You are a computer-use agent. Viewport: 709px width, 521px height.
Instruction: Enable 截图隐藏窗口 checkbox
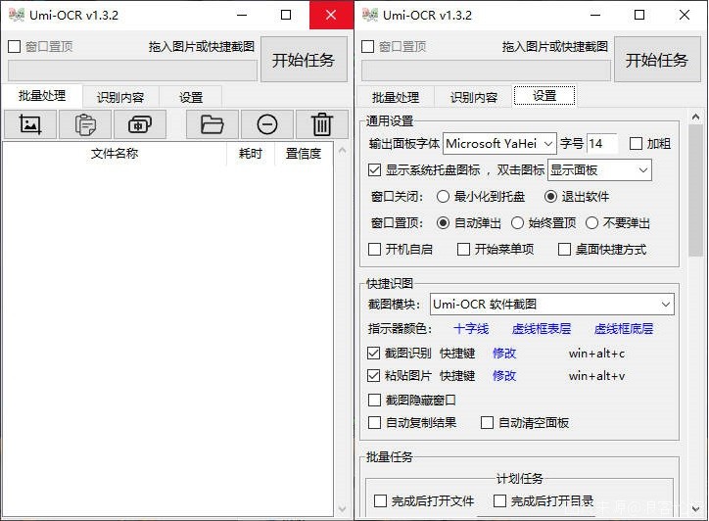click(374, 400)
